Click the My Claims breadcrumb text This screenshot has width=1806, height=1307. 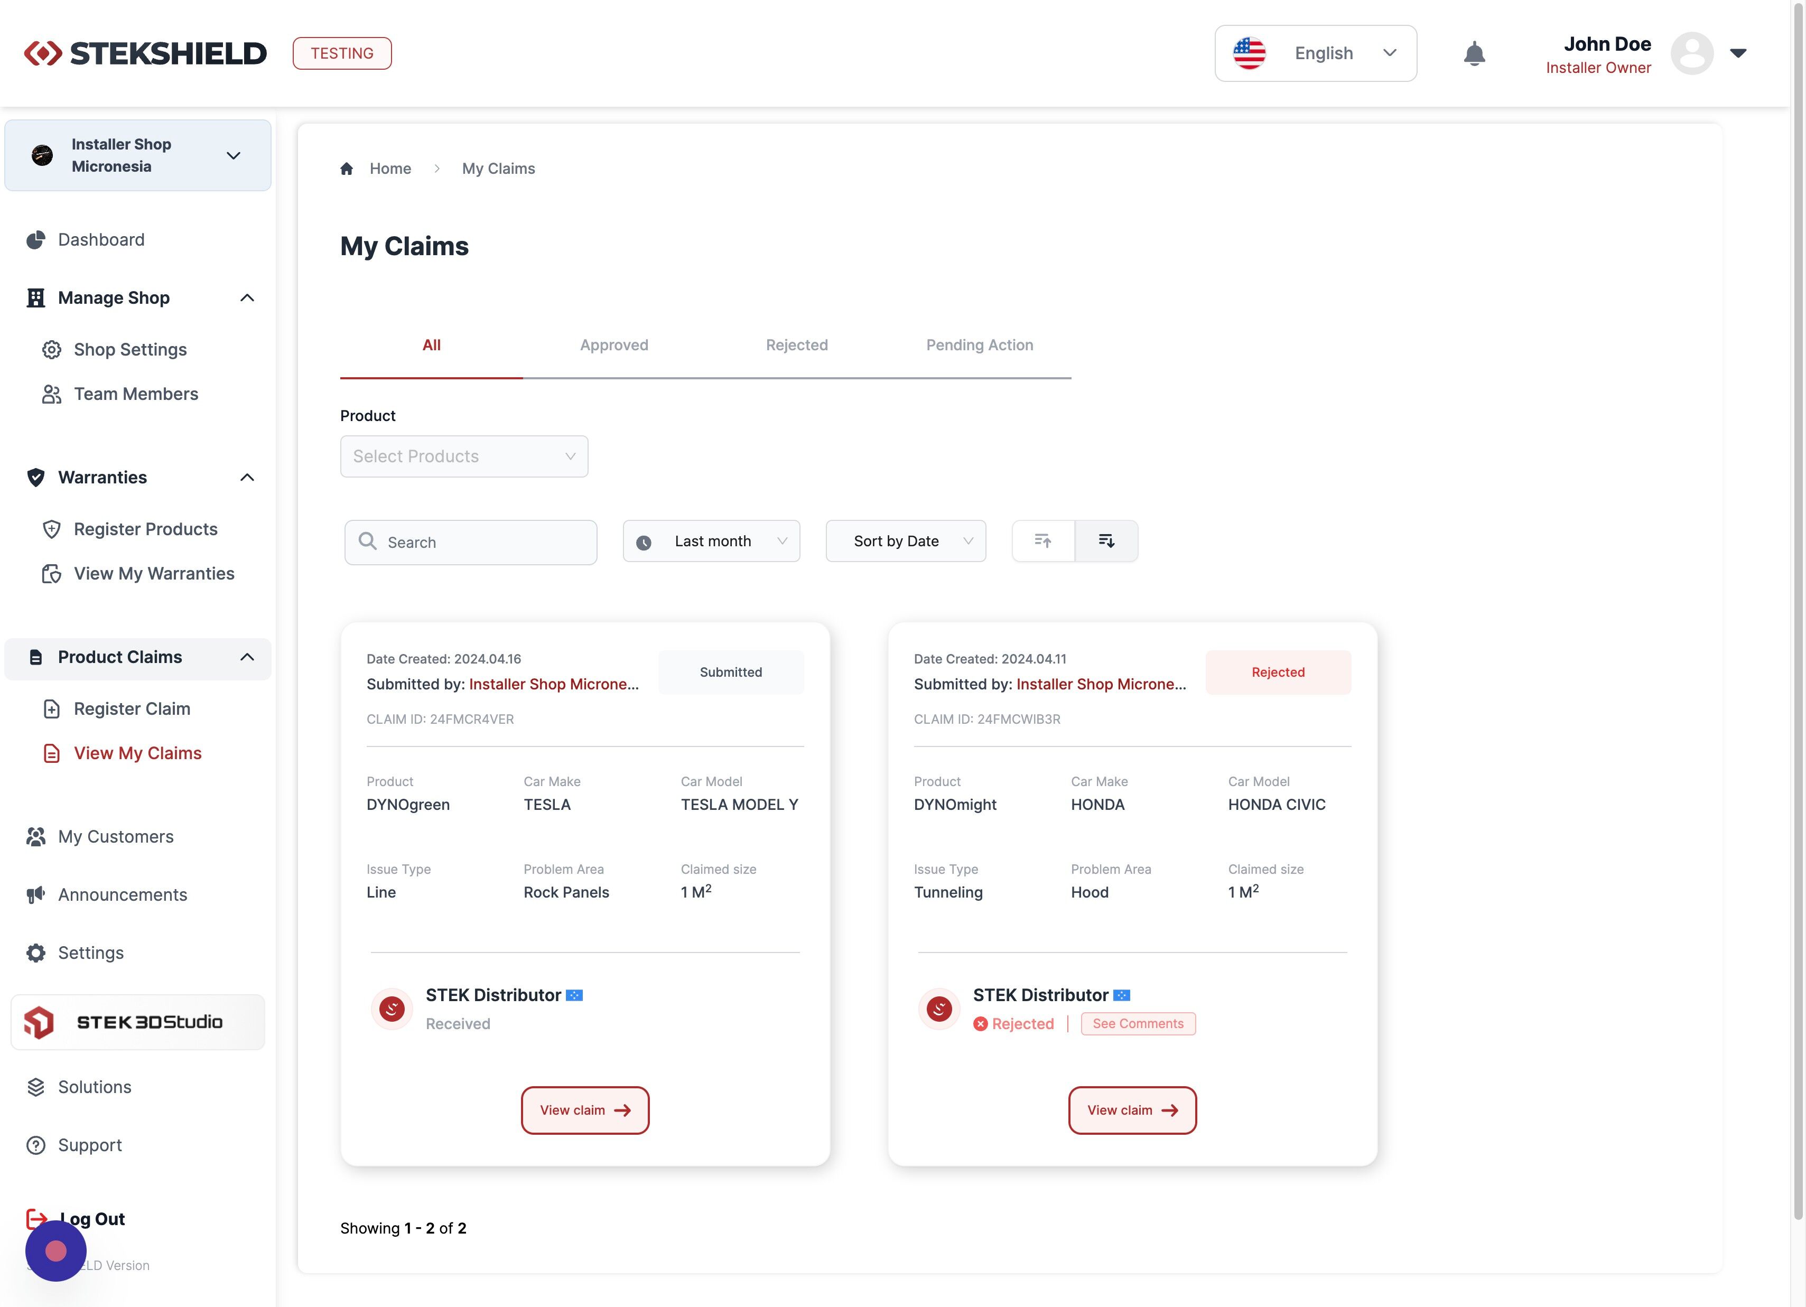498,169
